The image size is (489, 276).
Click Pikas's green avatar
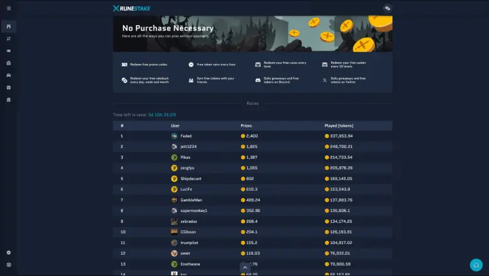pos(174,157)
